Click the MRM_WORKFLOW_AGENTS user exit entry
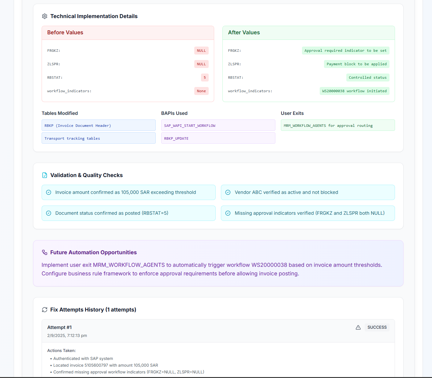This screenshot has width=432, height=378. [338, 125]
